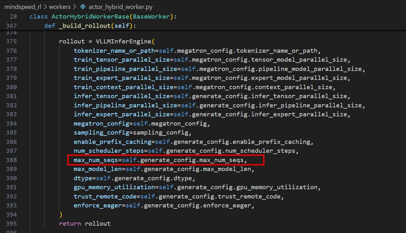Click the mindspeed_rl breadcrumb segment

click(x=23, y=7)
